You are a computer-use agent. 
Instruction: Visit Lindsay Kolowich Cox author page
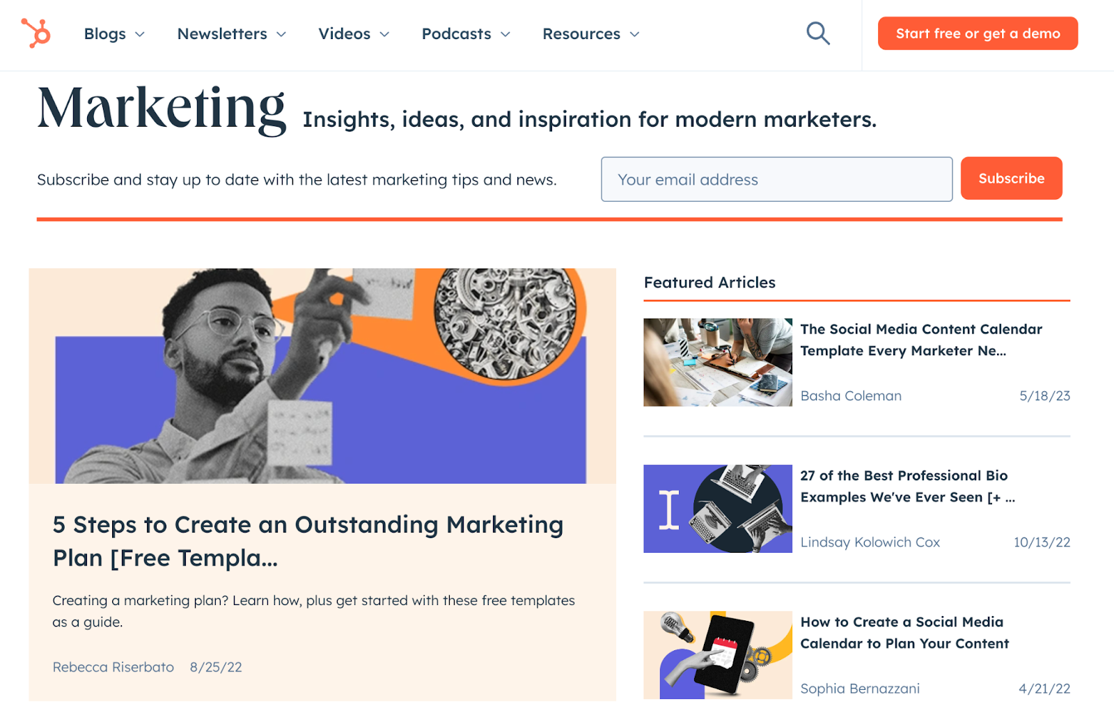(870, 542)
